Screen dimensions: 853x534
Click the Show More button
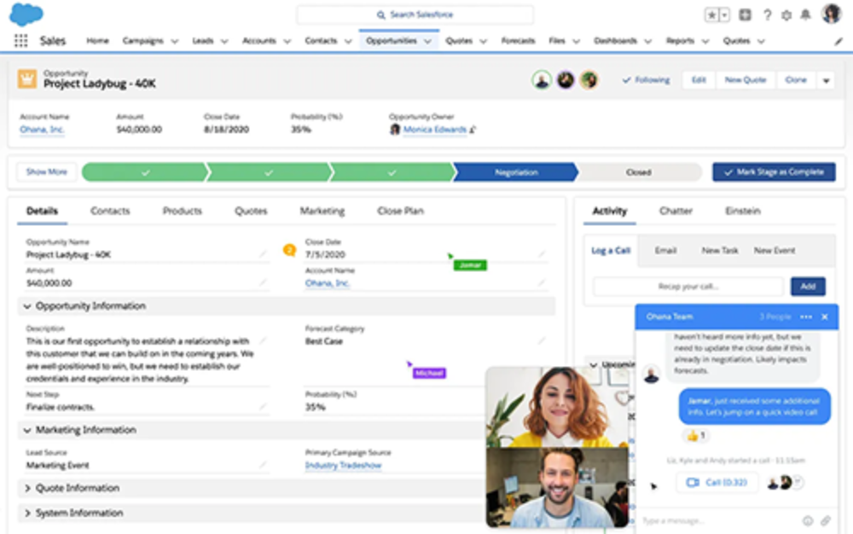click(47, 171)
